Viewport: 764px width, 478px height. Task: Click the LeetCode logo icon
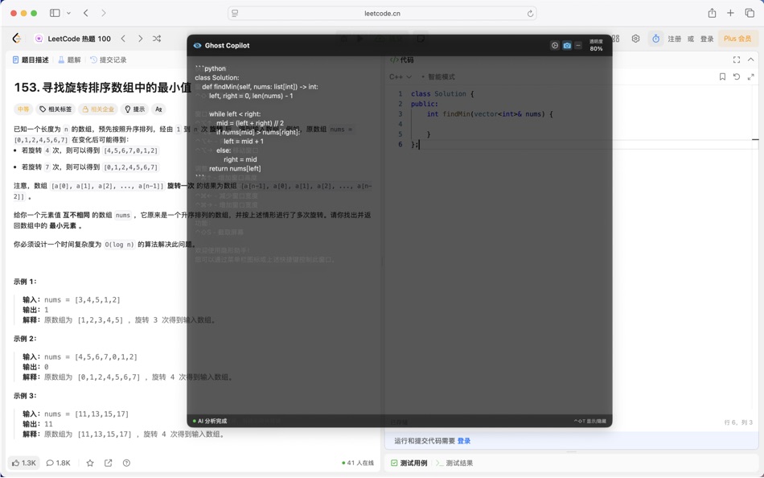click(x=17, y=38)
